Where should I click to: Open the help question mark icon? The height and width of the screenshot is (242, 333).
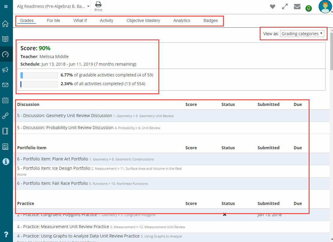pos(6,234)
